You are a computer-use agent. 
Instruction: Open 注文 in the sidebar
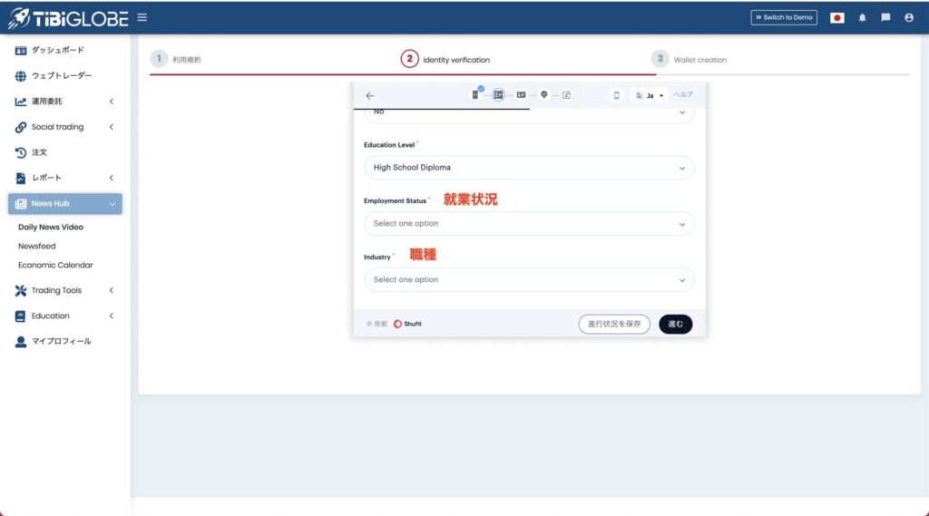point(39,152)
